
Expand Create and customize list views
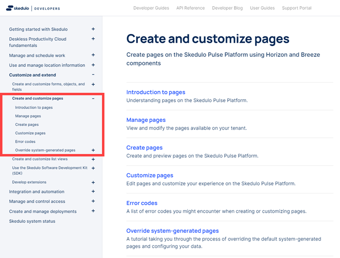(93, 159)
